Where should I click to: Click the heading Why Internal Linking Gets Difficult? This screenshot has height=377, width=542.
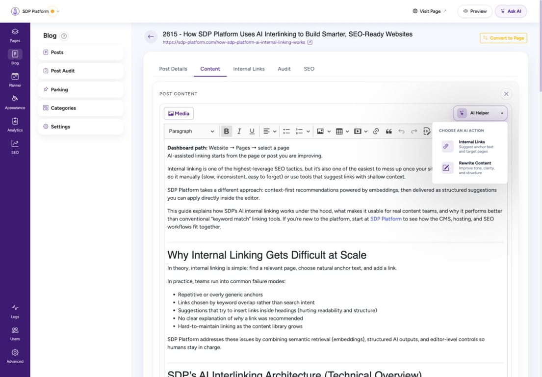point(266,255)
